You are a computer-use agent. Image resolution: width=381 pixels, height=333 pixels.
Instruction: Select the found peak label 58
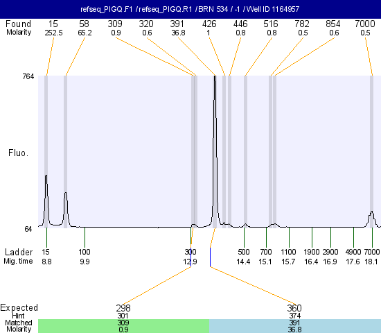click(x=84, y=24)
